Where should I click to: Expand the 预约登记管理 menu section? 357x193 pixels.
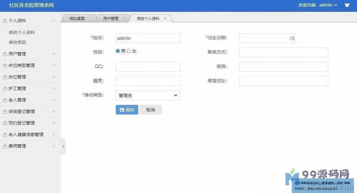54,123
